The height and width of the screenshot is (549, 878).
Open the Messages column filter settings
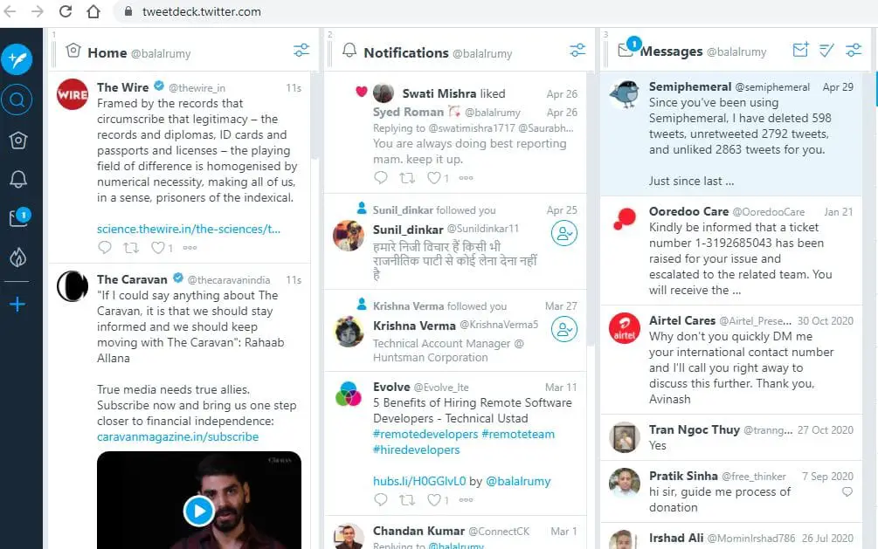[x=854, y=51]
